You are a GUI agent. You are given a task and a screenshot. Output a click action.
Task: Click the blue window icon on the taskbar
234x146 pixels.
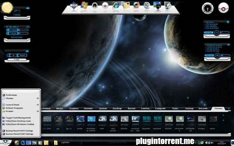click(28, 143)
